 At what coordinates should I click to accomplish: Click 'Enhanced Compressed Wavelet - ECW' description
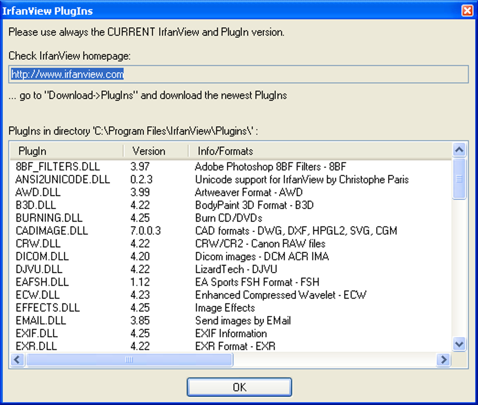pyautogui.click(x=280, y=294)
